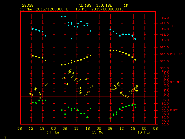185x139 pixels.
Task: Select the latitude value 72.19S
Action: pyautogui.click(x=83, y=6)
